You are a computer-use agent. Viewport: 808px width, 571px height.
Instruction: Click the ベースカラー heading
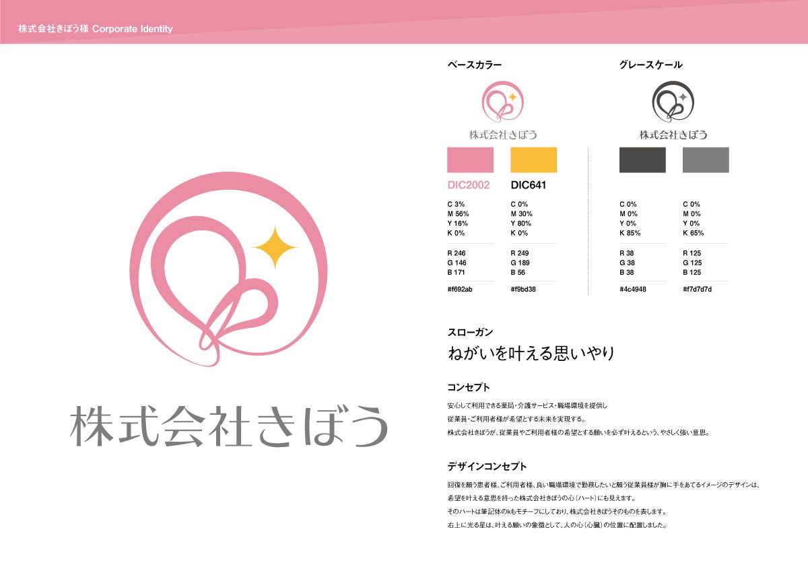(475, 65)
